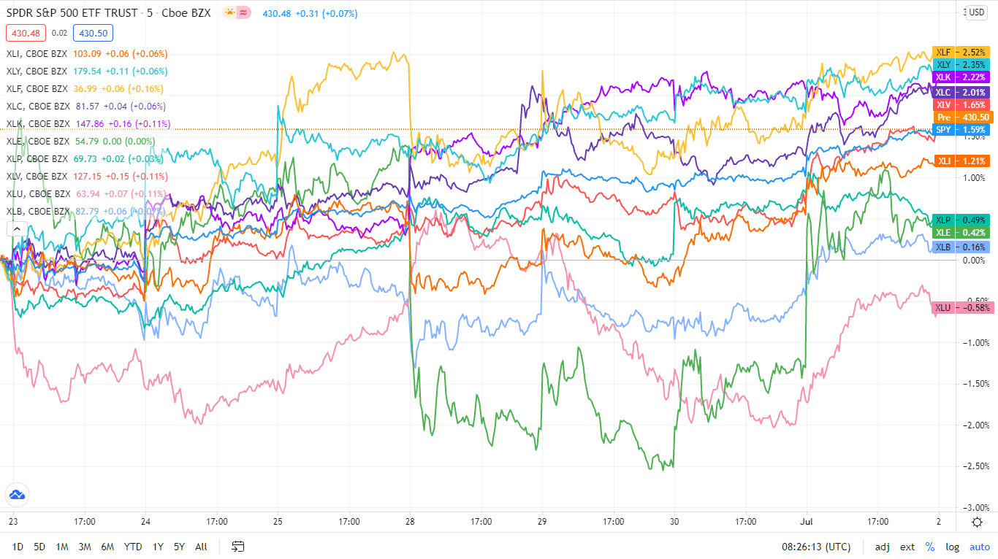Image resolution: width=998 pixels, height=559 pixels.
Task: Click the SPY 1.59% price label
Action: click(961, 130)
